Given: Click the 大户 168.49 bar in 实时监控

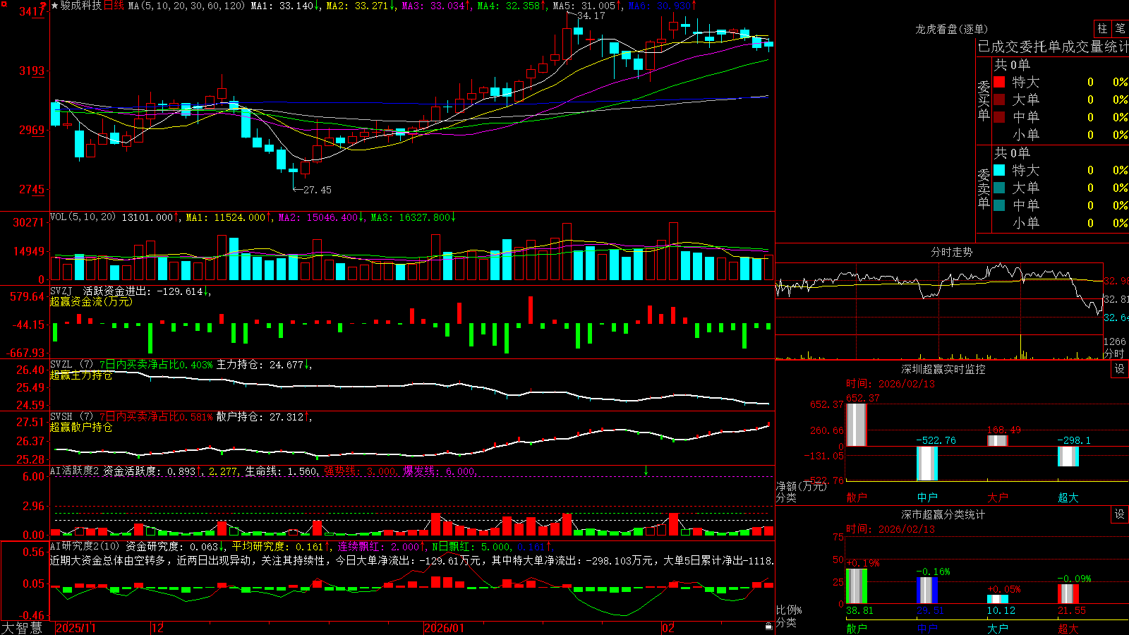Looking at the screenshot, I should 998,440.
